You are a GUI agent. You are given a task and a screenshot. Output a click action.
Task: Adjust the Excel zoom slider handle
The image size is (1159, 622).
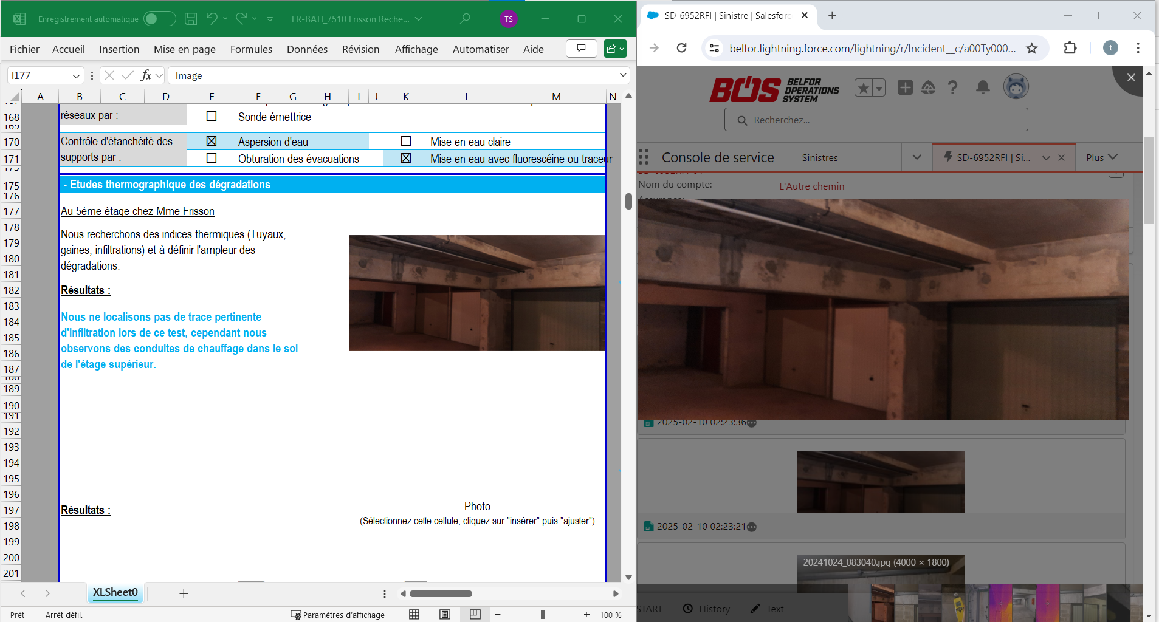tap(542, 615)
